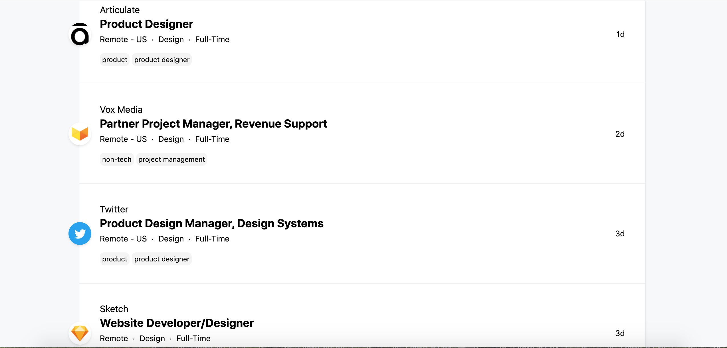Click the Articulate company name

[x=120, y=10]
